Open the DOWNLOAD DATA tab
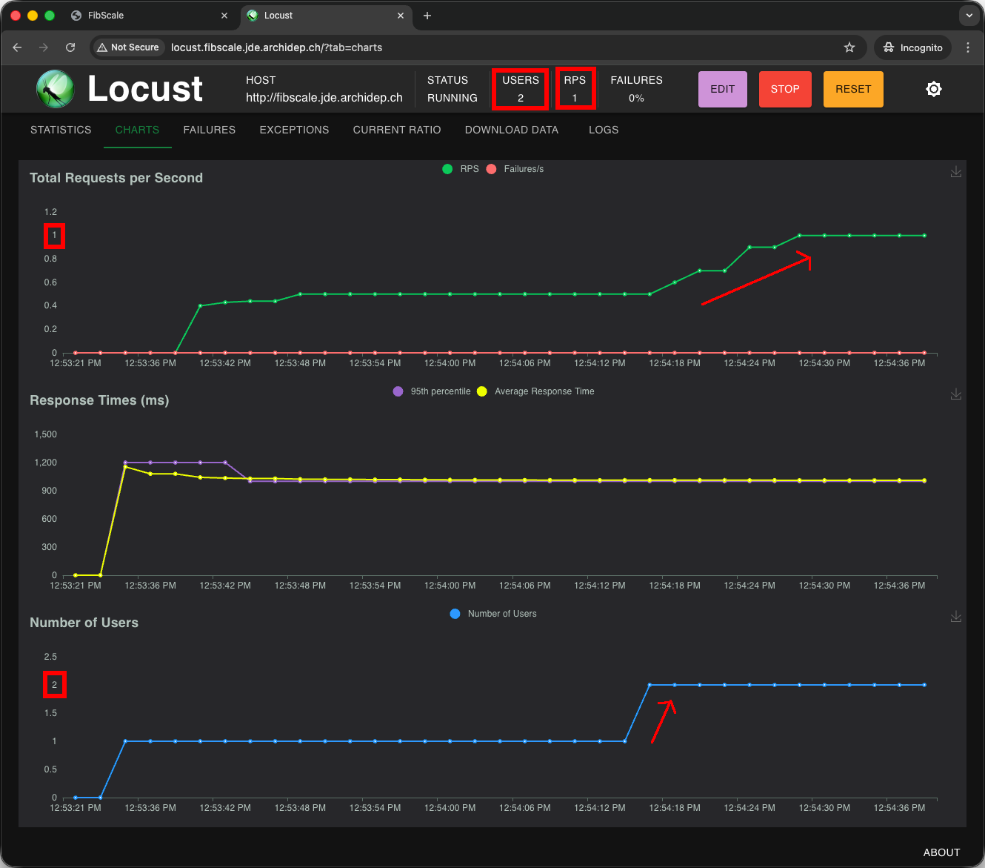 click(x=512, y=130)
